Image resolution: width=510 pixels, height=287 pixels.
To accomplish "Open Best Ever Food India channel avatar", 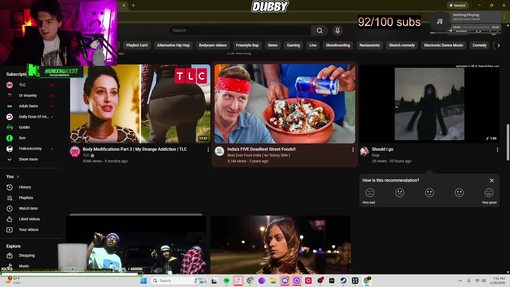I will tap(220, 151).
